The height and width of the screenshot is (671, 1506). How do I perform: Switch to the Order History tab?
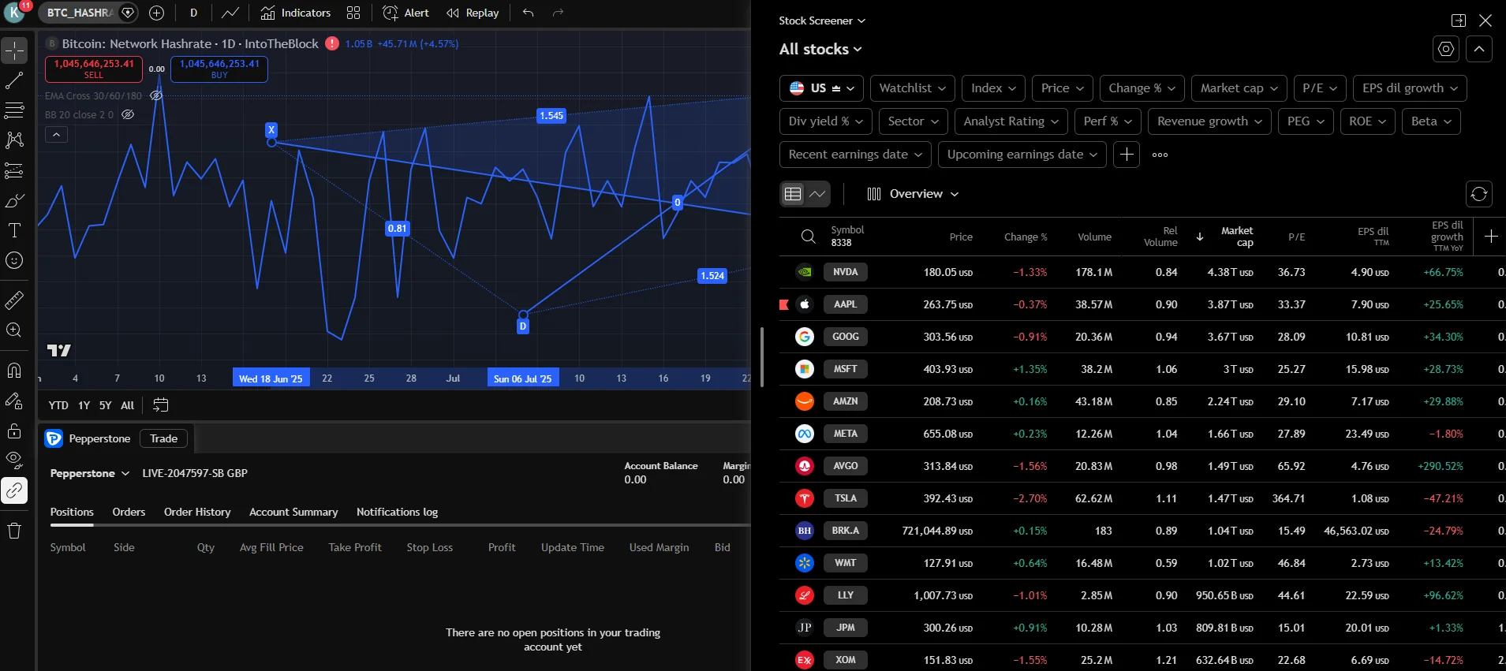[197, 512]
